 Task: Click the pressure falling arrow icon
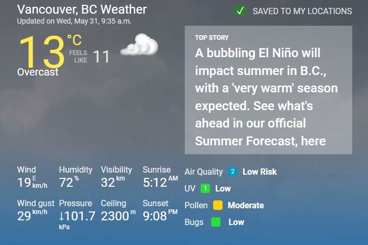(x=62, y=216)
